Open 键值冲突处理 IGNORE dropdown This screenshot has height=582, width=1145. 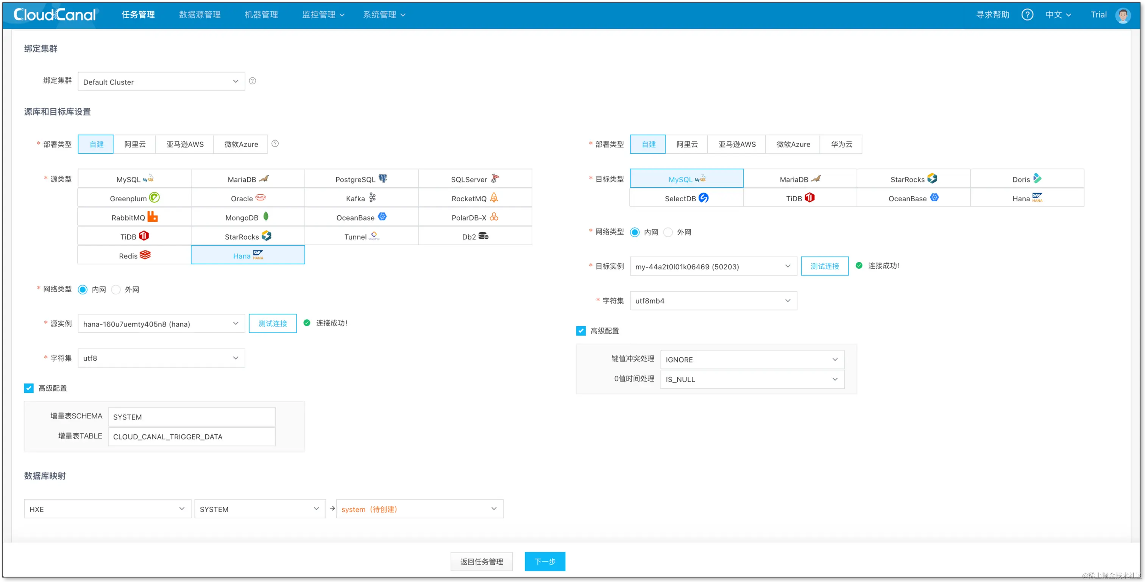752,359
